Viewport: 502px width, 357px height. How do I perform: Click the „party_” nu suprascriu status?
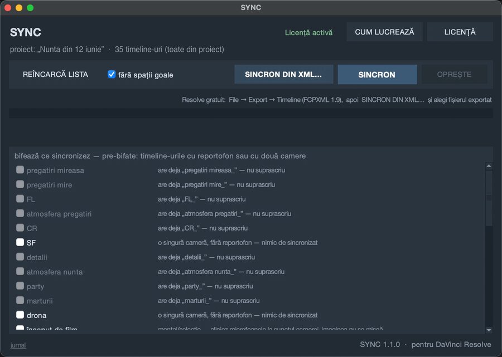point(205,286)
